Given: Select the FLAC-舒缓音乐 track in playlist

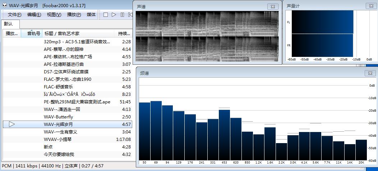Looking at the screenshot, I should 58,87.
